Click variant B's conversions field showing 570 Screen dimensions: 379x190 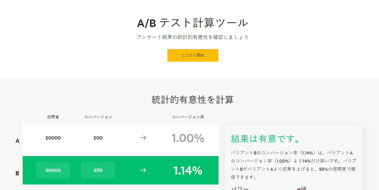pos(98,170)
